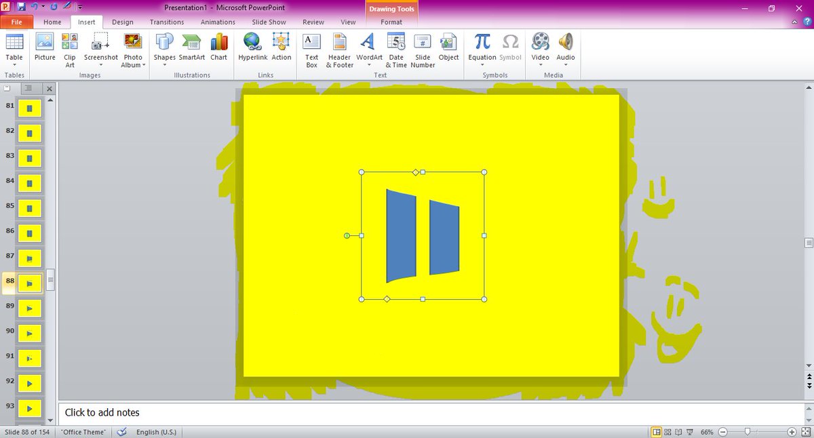Open the Slide Show tab

coord(269,22)
